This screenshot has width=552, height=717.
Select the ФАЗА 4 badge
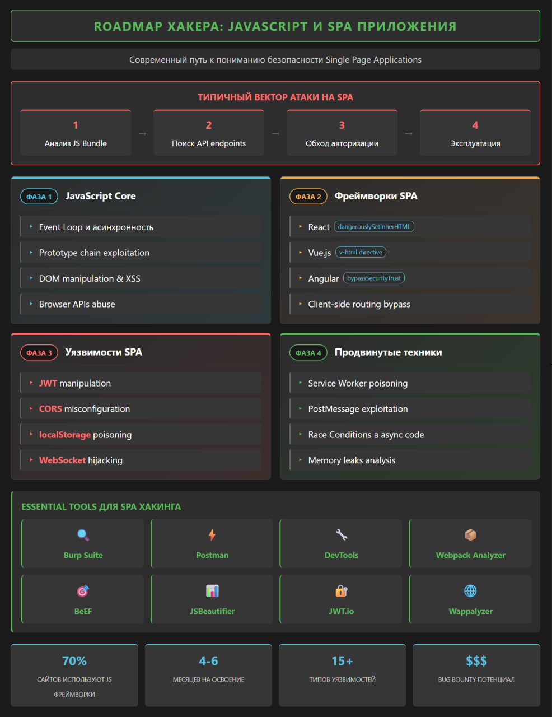(x=308, y=353)
